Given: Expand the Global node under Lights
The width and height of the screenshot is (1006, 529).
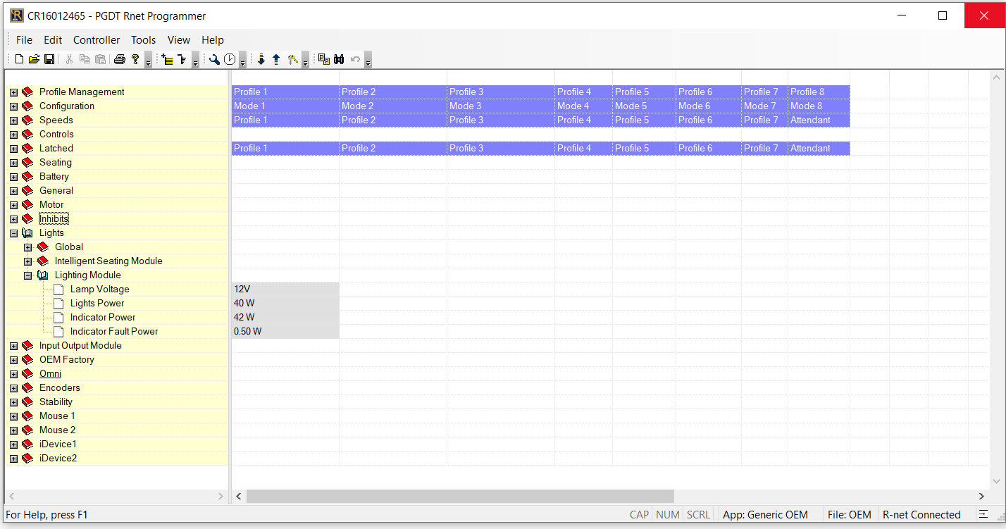Looking at the screenshot, I should [x=28, y=247].
